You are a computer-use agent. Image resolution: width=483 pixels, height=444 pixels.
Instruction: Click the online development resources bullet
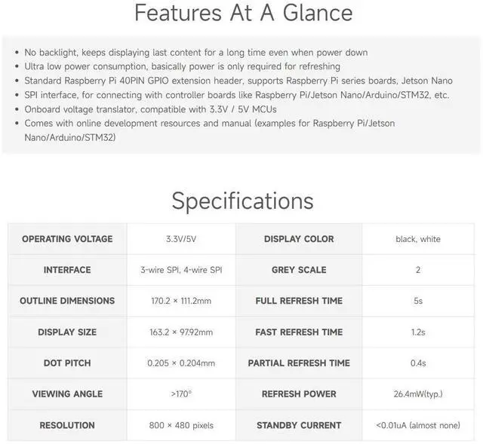tap(209, 123)
